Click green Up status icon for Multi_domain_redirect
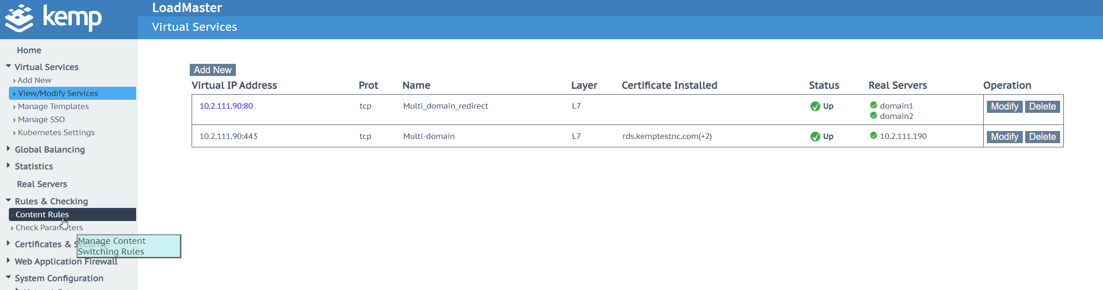The image size is (1103, 290). [815, 106]
